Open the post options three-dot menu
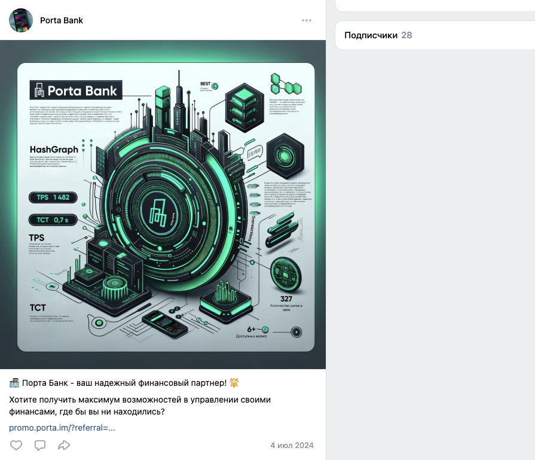 (307, 20)
